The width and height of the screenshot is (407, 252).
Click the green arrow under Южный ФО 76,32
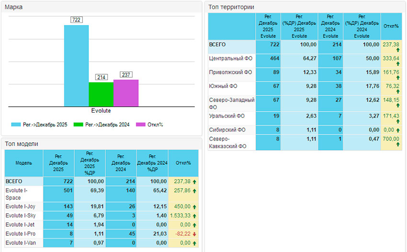click(397, 92)
